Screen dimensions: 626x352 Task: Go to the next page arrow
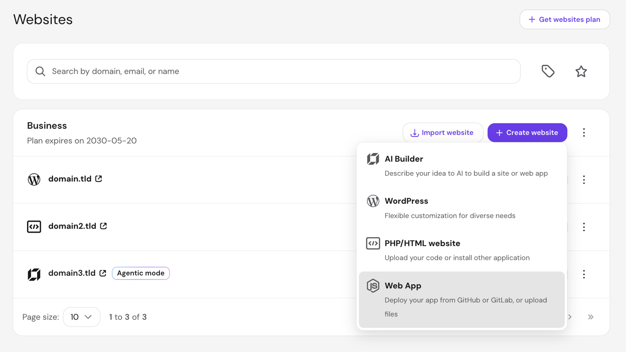coord(570,317)
